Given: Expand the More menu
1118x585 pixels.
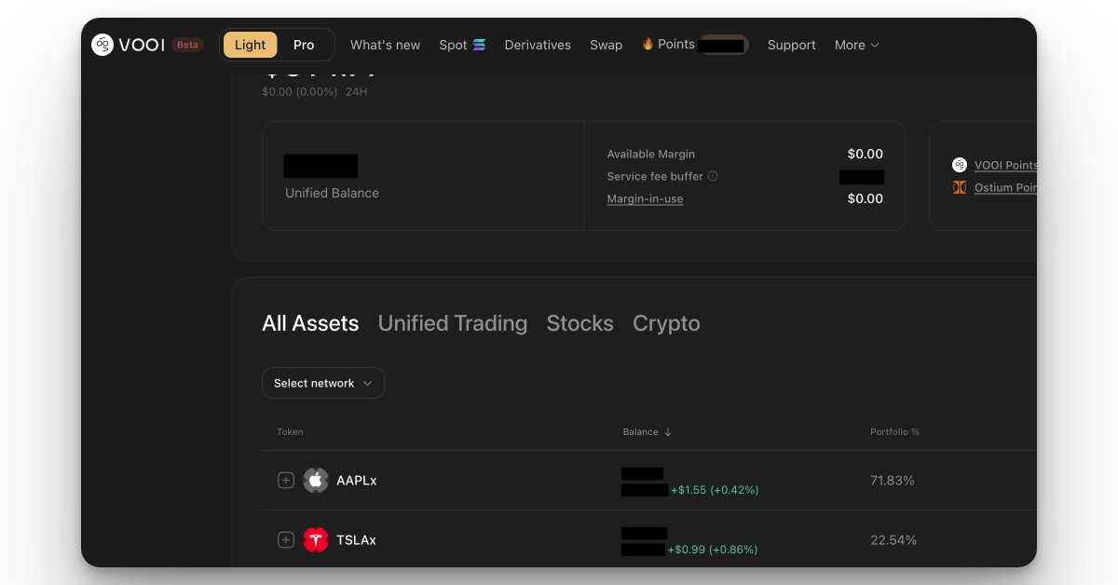Looking at the screenshot, I should pyautogui.click(x=856, y=45).
